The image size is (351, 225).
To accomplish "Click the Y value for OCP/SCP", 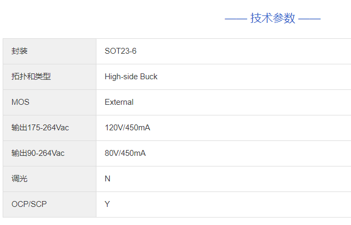I will 107,204.
